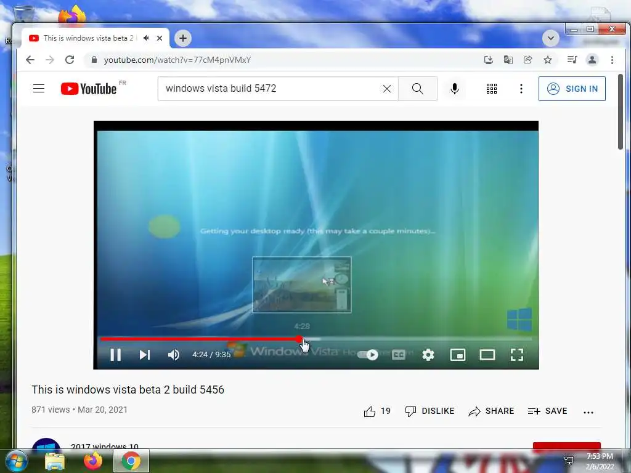Click the video title text
Viewport: 631px width, 473px height.
pos(128,389)
